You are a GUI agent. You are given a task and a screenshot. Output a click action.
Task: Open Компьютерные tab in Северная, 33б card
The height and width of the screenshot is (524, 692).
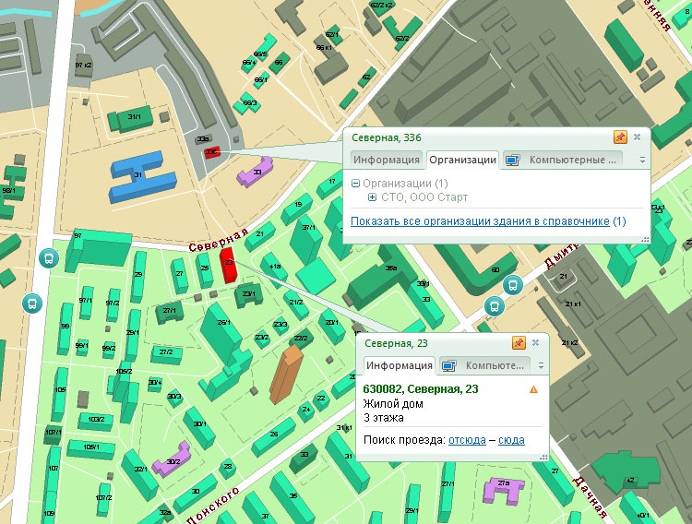pos(562,160)
